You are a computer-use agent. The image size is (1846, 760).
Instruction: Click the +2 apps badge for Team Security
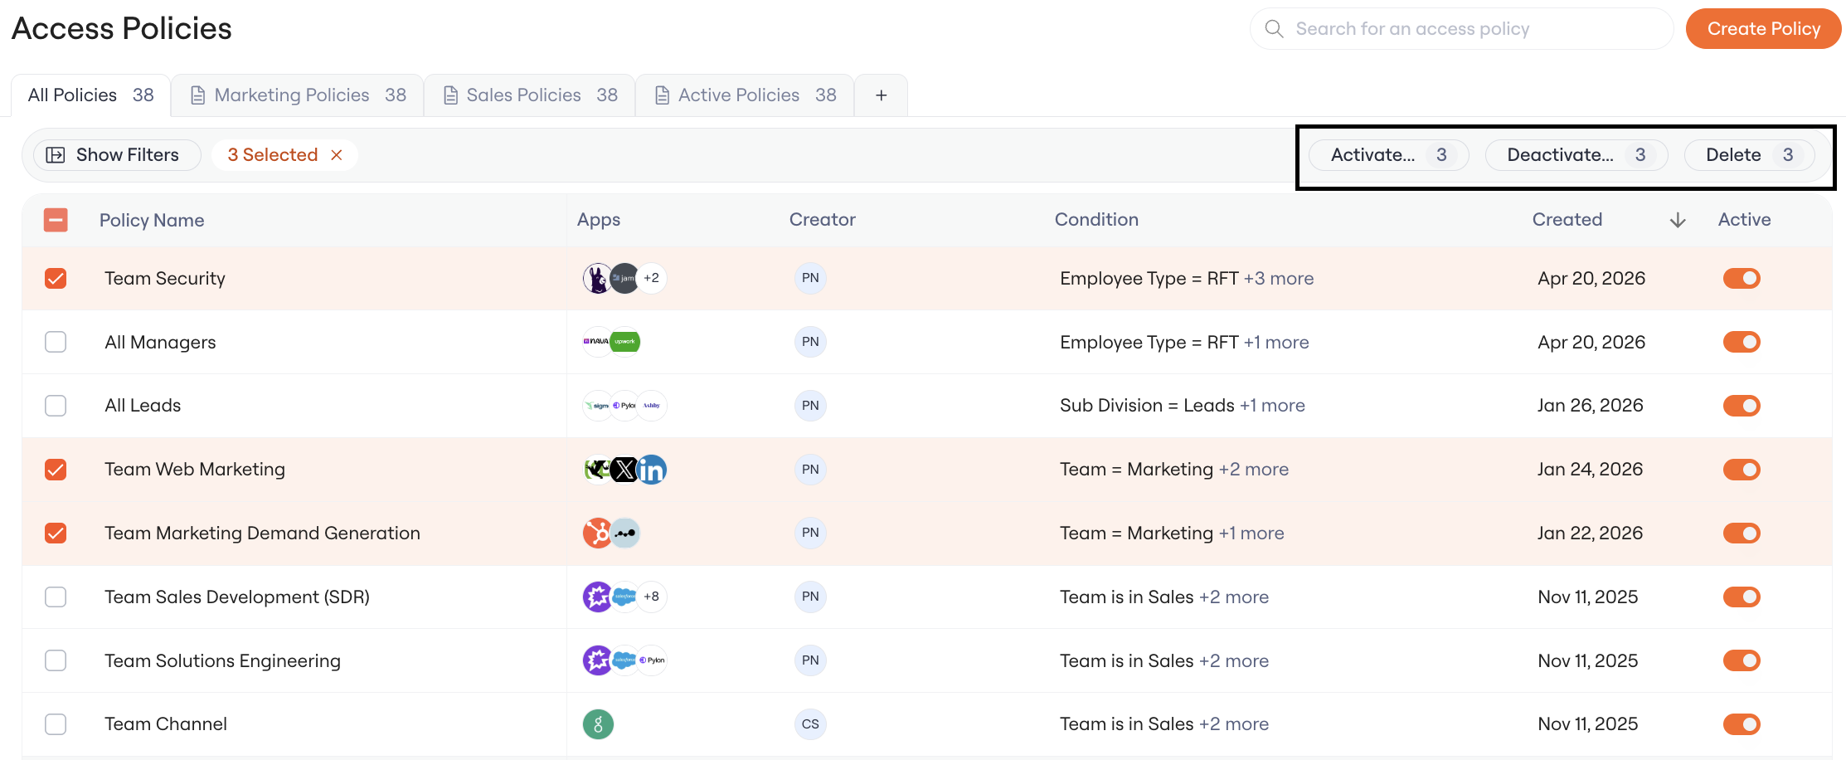click(652, 278)
